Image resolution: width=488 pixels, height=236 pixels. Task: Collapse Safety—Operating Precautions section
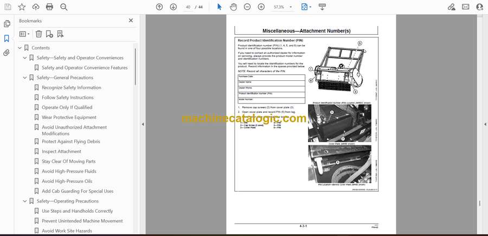point(25,201)
